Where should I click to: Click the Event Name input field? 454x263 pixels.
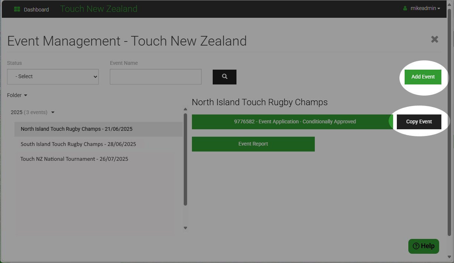click(x=156, y=77)
